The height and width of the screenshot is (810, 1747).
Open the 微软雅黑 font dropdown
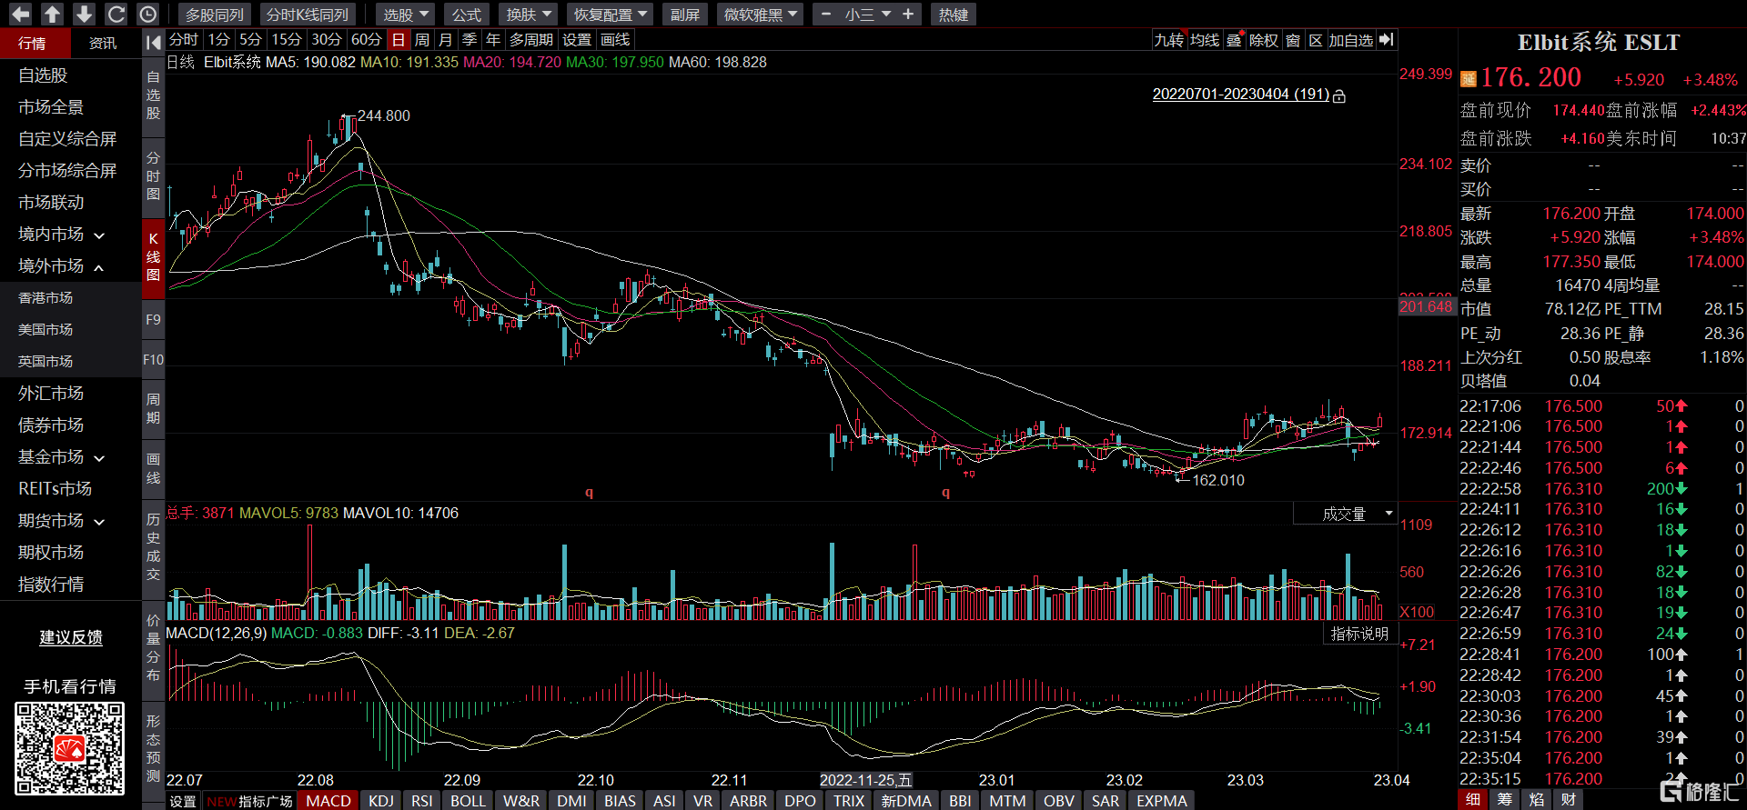(x=761, y=15)
